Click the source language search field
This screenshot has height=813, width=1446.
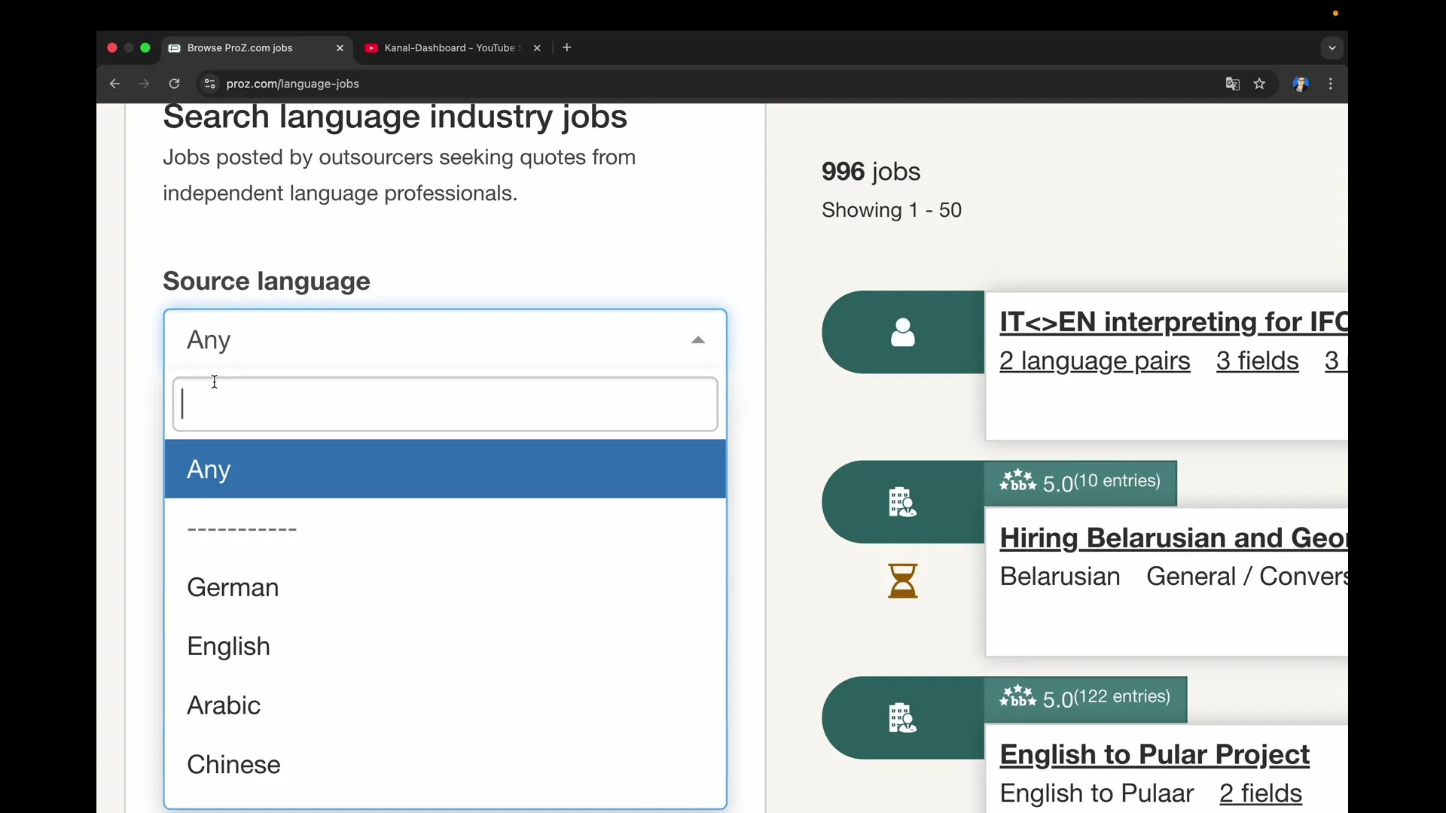point(444,404)
